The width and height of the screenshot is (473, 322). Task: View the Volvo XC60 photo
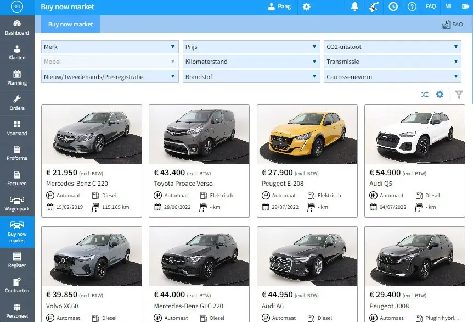(x=92, y=257)
